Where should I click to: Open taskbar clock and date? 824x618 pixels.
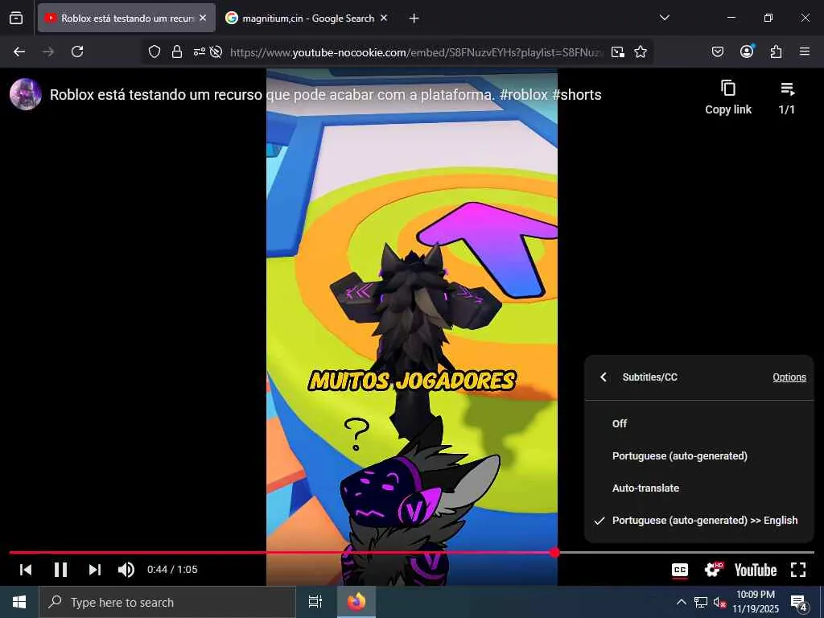[755, 602]
